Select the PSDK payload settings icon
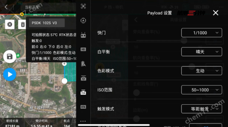The width and height of the screenshot is (228, 127). click(x=83, y=92)
